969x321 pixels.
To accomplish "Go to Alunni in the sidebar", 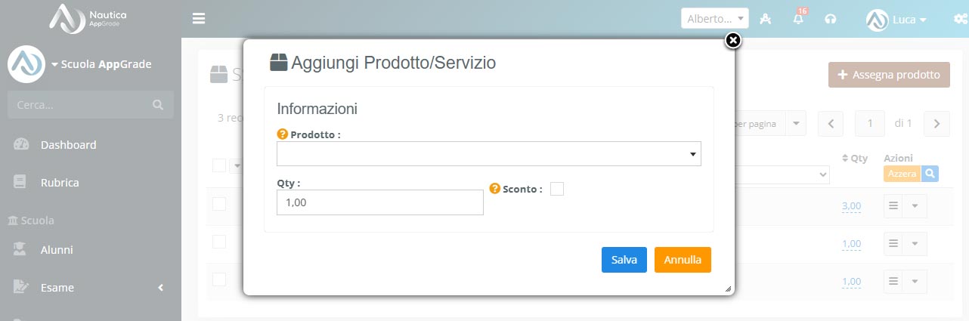I will (57, 250).
